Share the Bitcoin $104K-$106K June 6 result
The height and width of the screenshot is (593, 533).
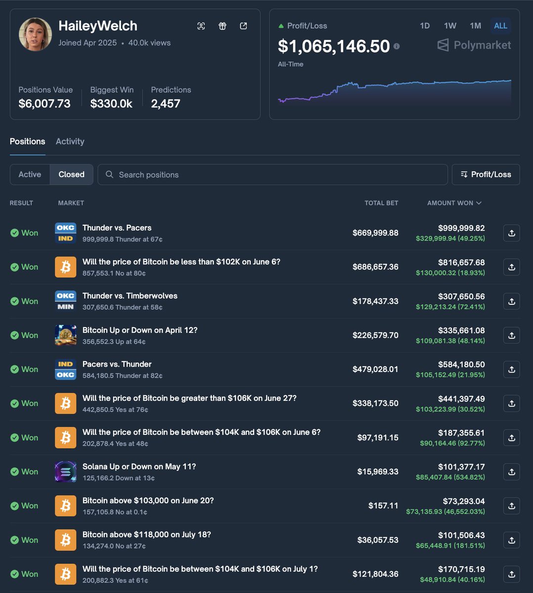click(512, 438)
